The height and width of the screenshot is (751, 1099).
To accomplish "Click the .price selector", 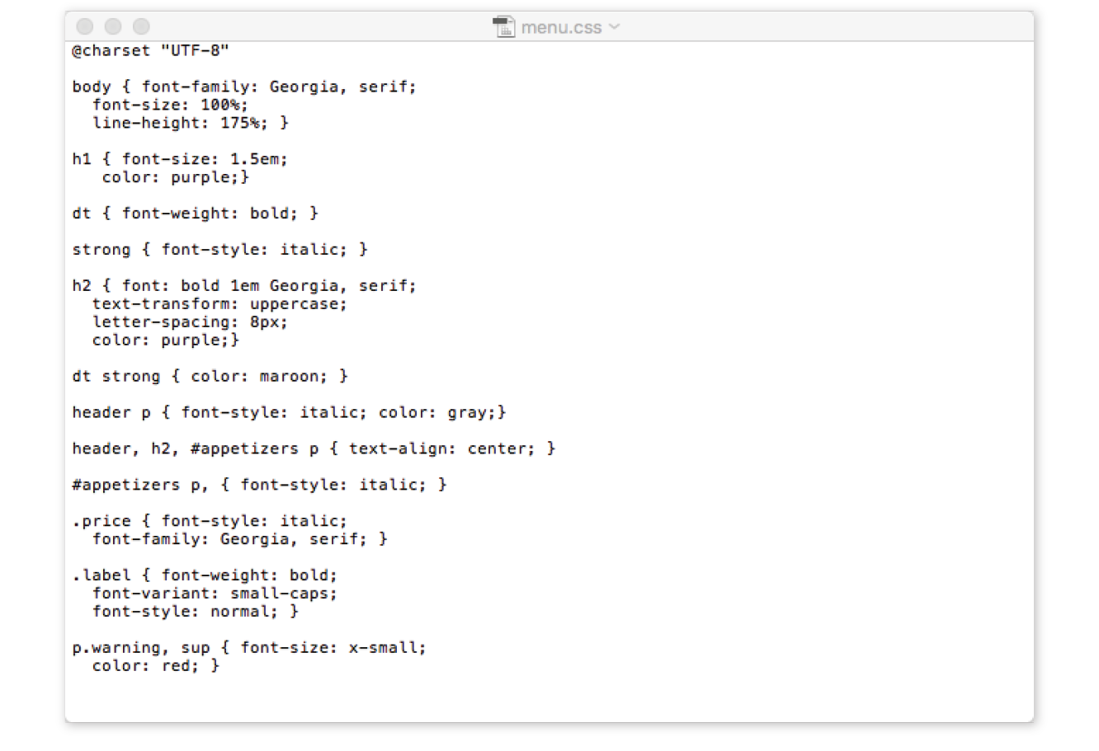I will 101,521.
